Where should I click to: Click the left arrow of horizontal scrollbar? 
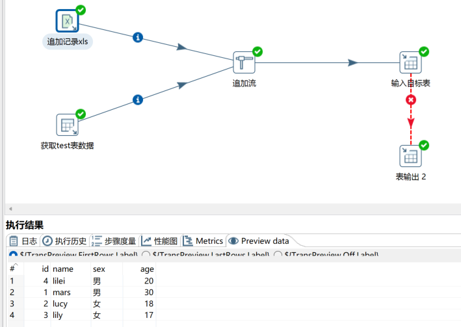click(x=10, y=209)
